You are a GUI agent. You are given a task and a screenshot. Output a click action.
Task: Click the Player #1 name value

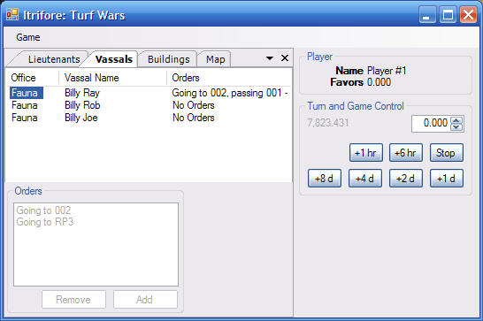pyautogui.click(x=387, y=71)
